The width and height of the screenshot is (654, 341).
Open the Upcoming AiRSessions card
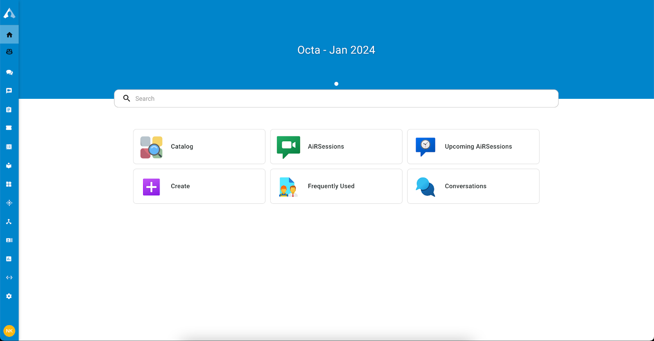pos(473,147)
